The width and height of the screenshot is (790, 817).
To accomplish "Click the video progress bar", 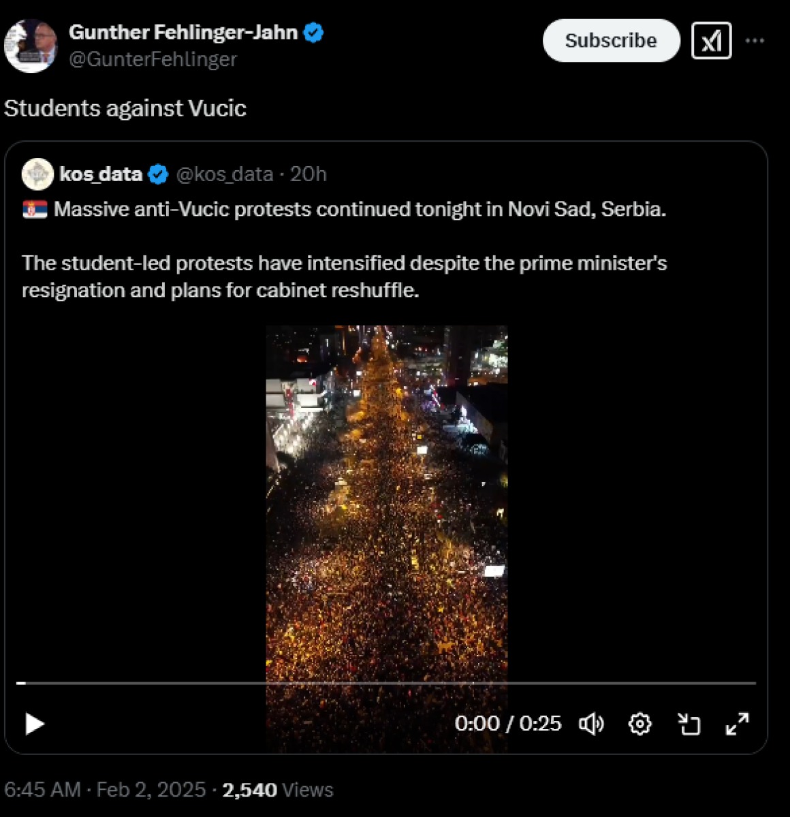I will pyautogui.click(x=386, y=682).
